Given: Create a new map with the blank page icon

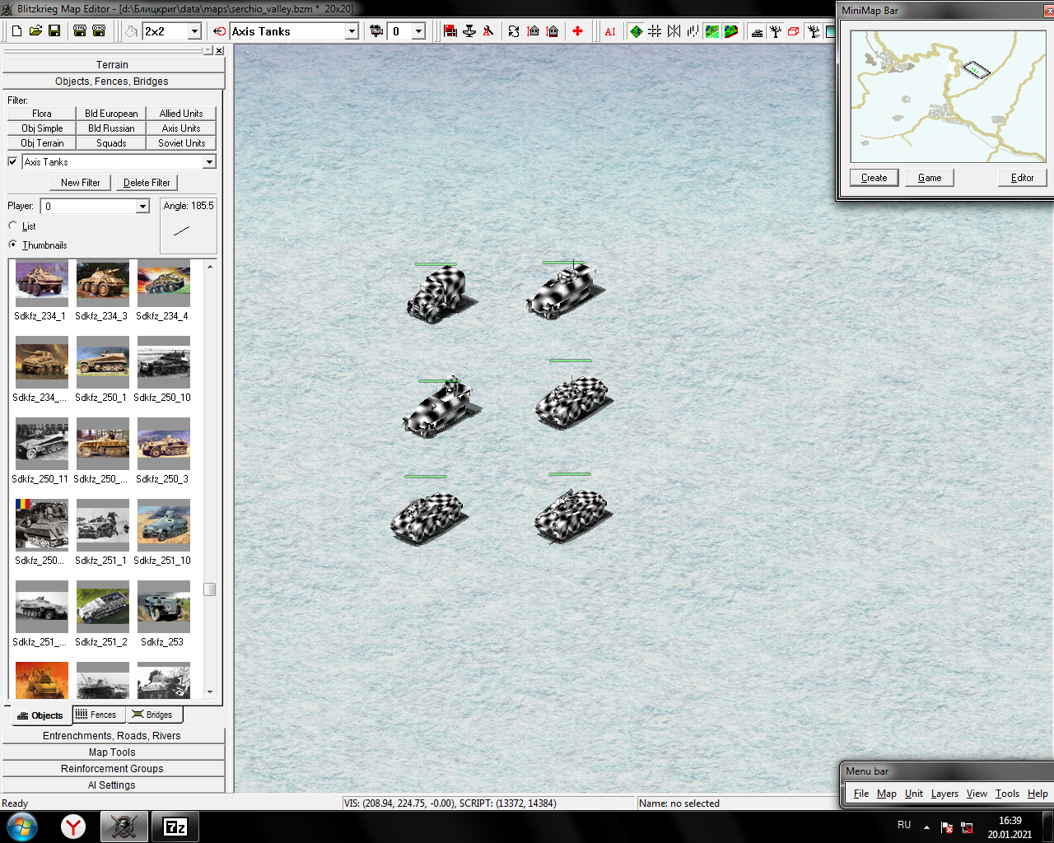Looking at the screenshot, I should [x=16, y=31].
